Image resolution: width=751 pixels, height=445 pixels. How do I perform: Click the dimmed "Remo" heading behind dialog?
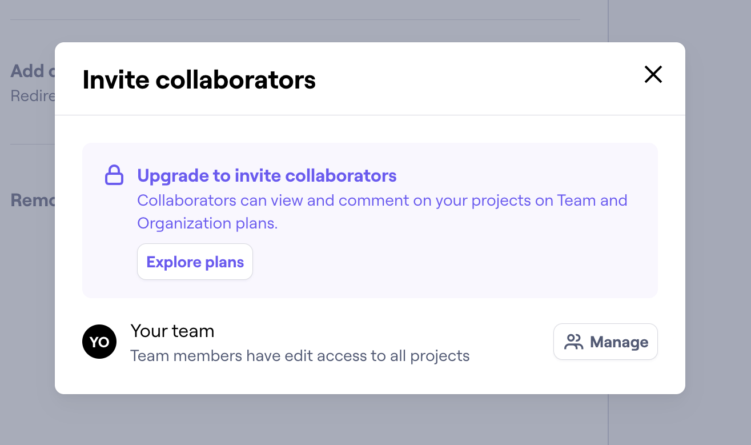point(32,200)
